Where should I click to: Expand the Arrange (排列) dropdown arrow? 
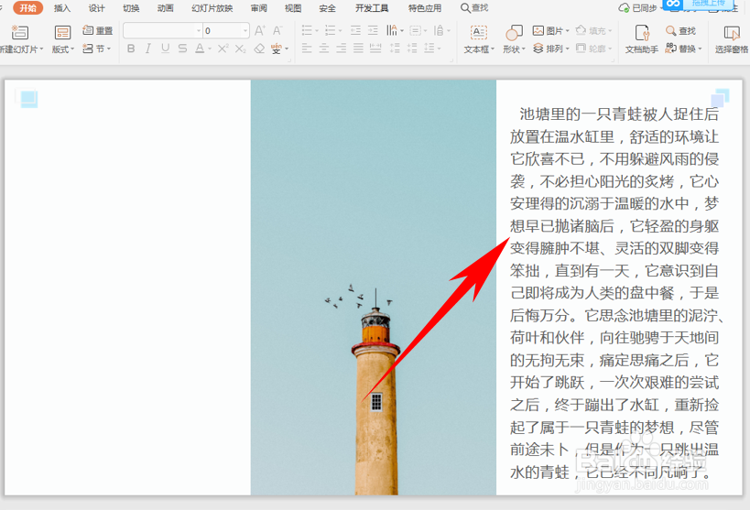(x=567, y=49)
